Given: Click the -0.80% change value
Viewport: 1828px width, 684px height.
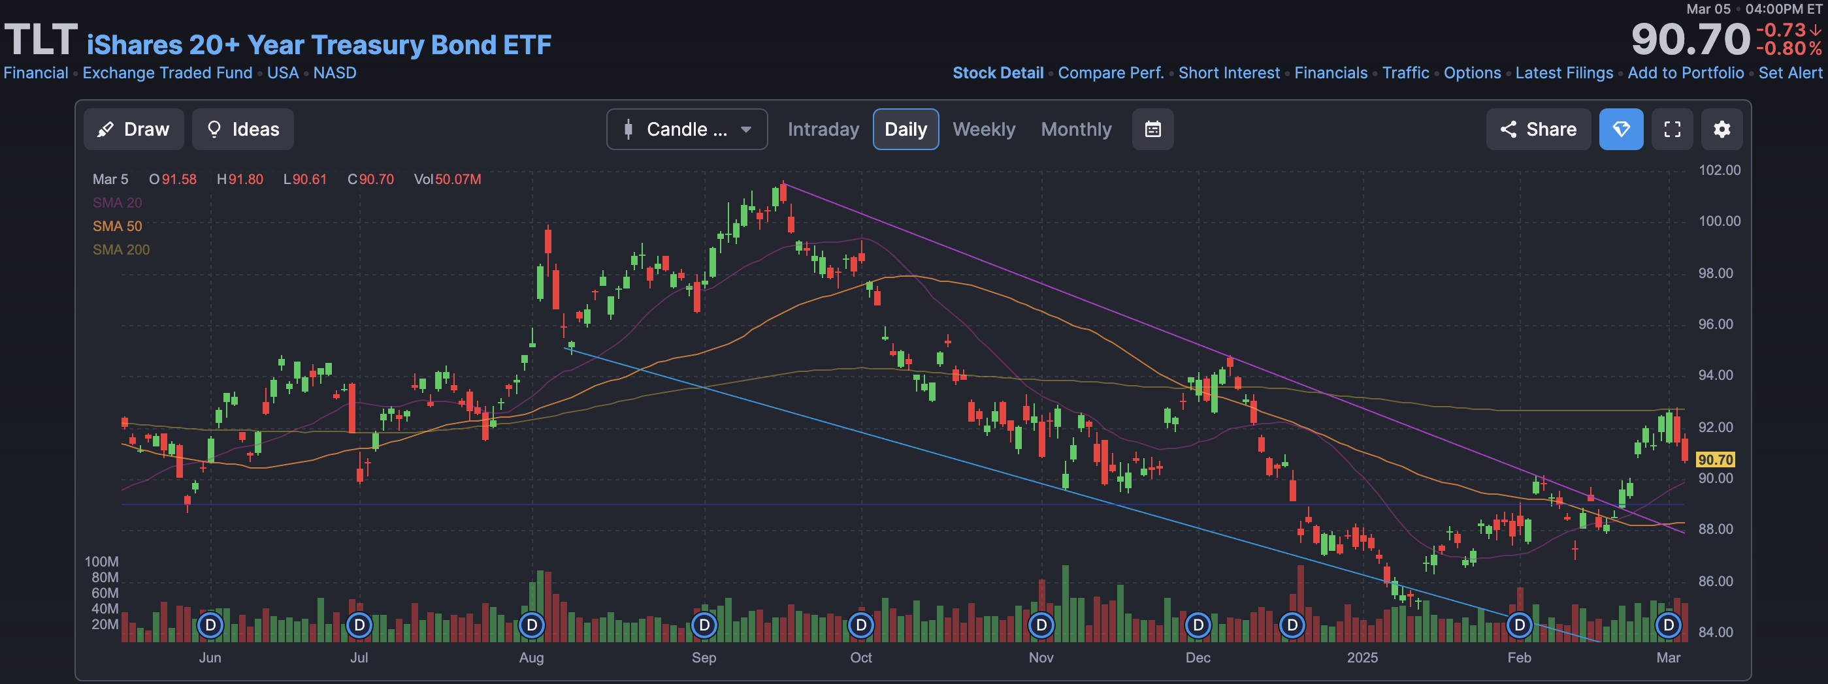Looking at the screenshot, I should pos(1788,48).
